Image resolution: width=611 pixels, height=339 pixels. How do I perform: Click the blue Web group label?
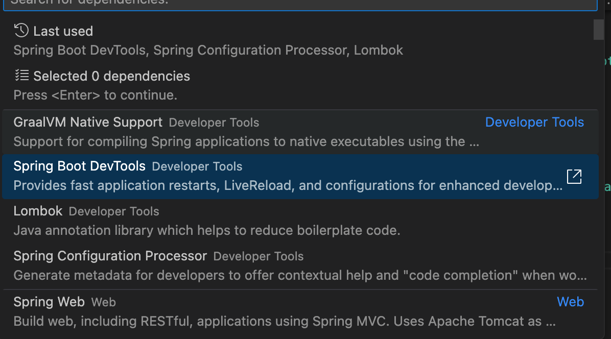click(x=570, y=302)
